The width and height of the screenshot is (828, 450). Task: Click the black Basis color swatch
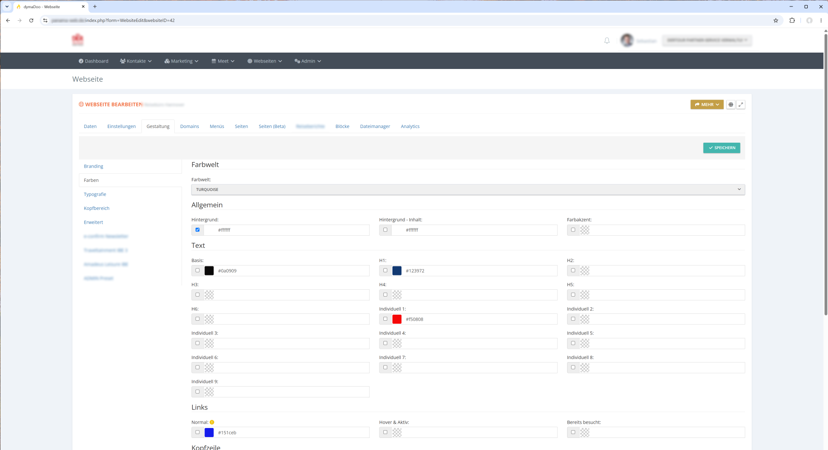point(209,271)
